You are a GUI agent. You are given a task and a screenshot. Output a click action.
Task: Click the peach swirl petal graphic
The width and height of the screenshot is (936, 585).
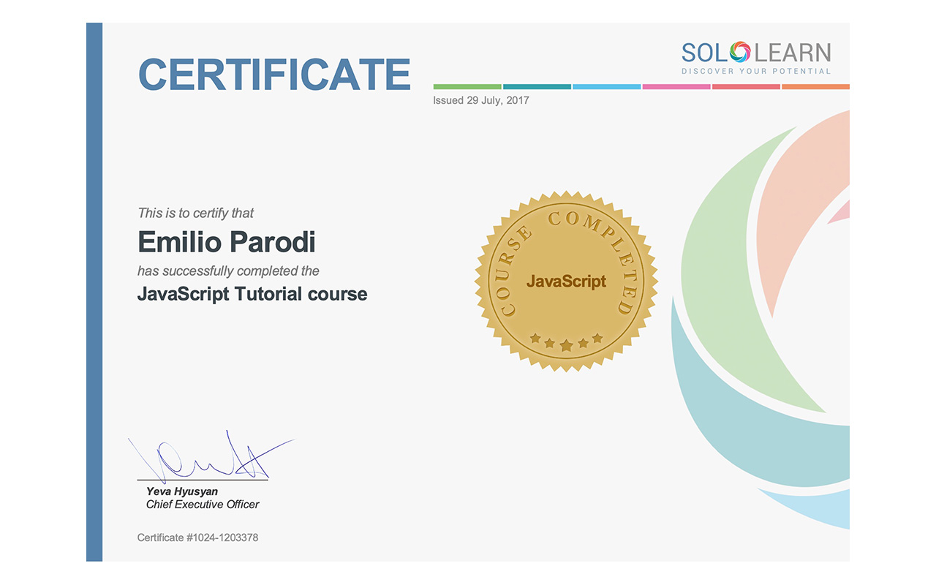coord(797,212)
